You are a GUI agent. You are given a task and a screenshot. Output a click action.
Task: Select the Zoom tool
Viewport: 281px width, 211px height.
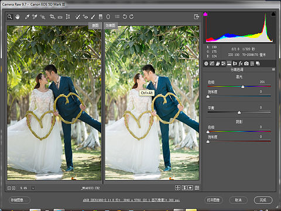pyautogui.click(x=9, y=17)
